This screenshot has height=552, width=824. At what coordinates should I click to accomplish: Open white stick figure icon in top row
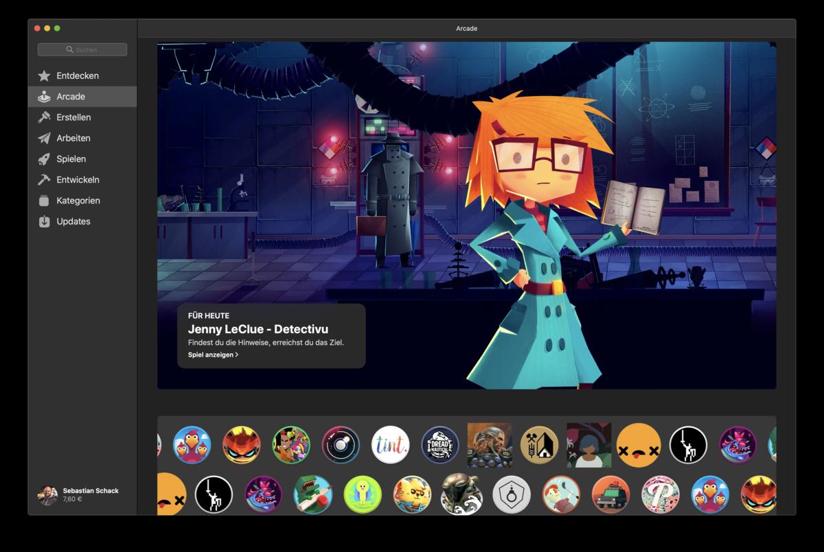click(688, 445)
